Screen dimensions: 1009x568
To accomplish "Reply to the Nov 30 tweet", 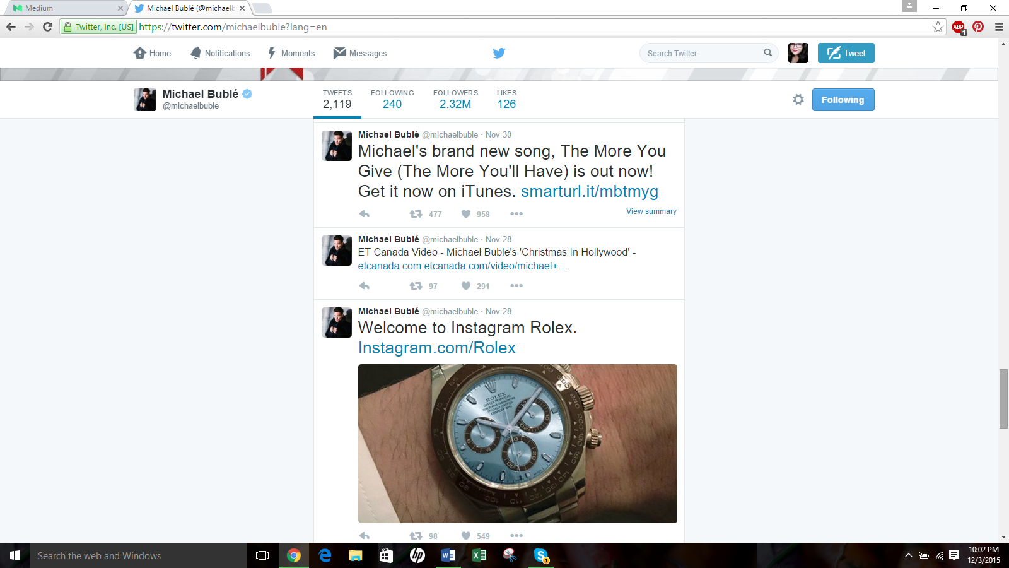I will (x=365, y=214).
